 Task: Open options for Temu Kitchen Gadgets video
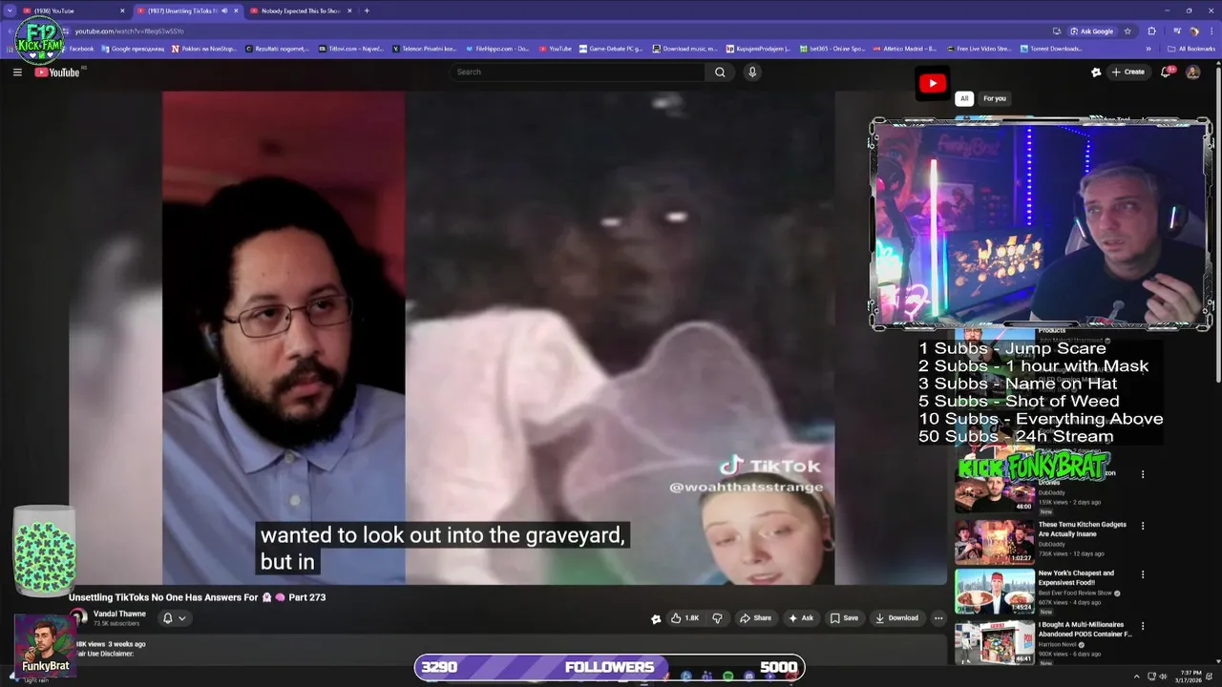[x=1143, y=526]
